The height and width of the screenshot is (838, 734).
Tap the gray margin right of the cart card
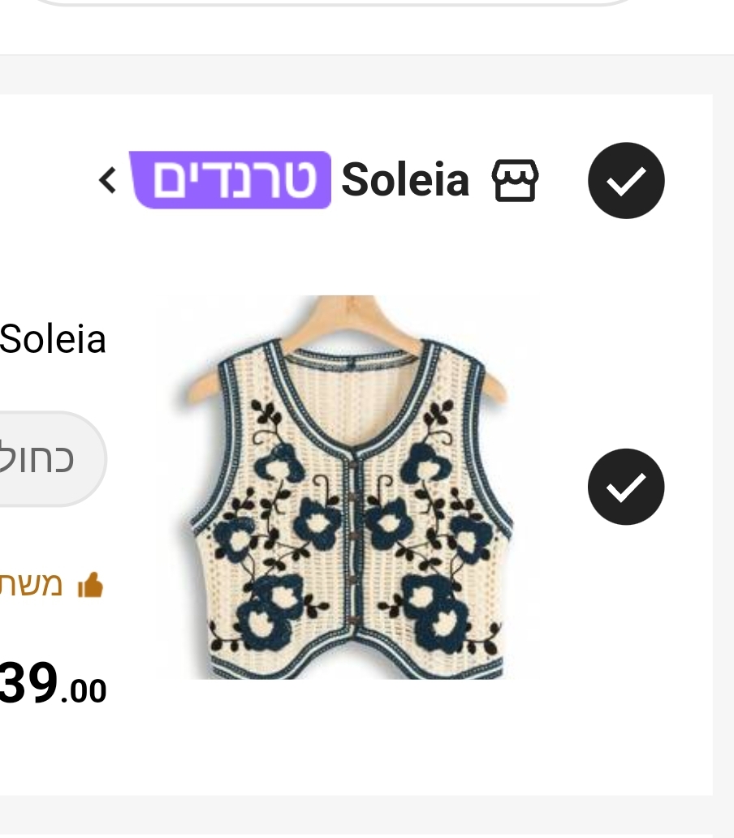tap(723, 446)
